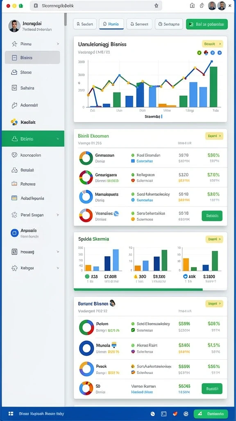Click the gear icon in bottom bar
Viewport: 236px width, 421px height.
click(x=186, y=414)
